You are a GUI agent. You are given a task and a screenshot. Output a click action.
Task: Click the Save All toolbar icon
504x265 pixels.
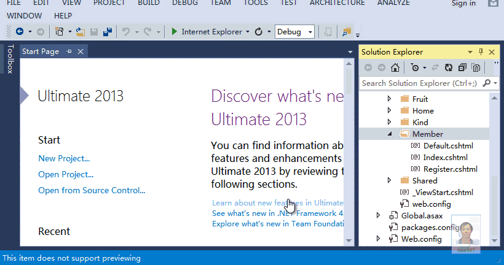108,31
